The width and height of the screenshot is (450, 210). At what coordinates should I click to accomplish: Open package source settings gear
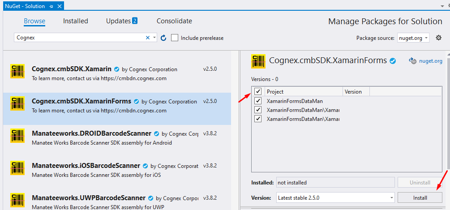(438, 38)
